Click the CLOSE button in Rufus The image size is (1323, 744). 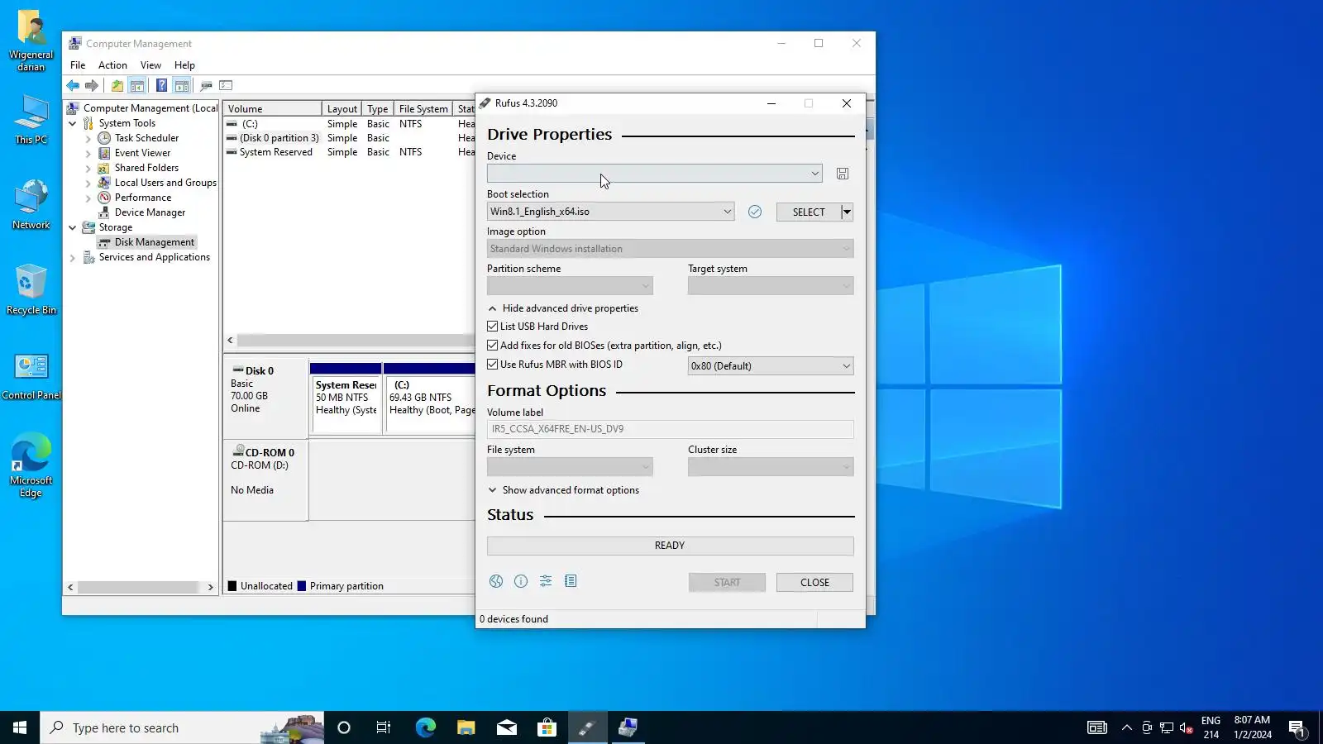click(x=814, y=583)
